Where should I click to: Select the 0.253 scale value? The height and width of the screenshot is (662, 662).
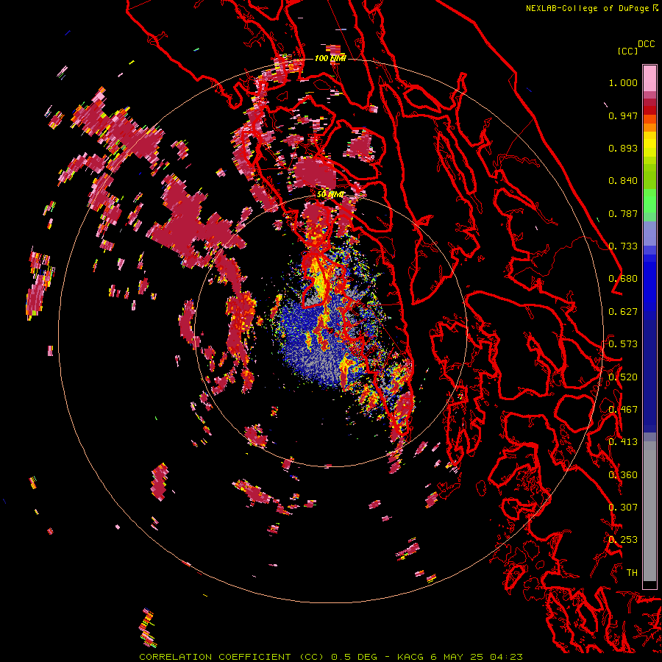click(x=623, y=540)
